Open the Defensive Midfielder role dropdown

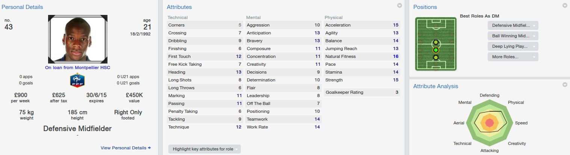pos(513,25)
